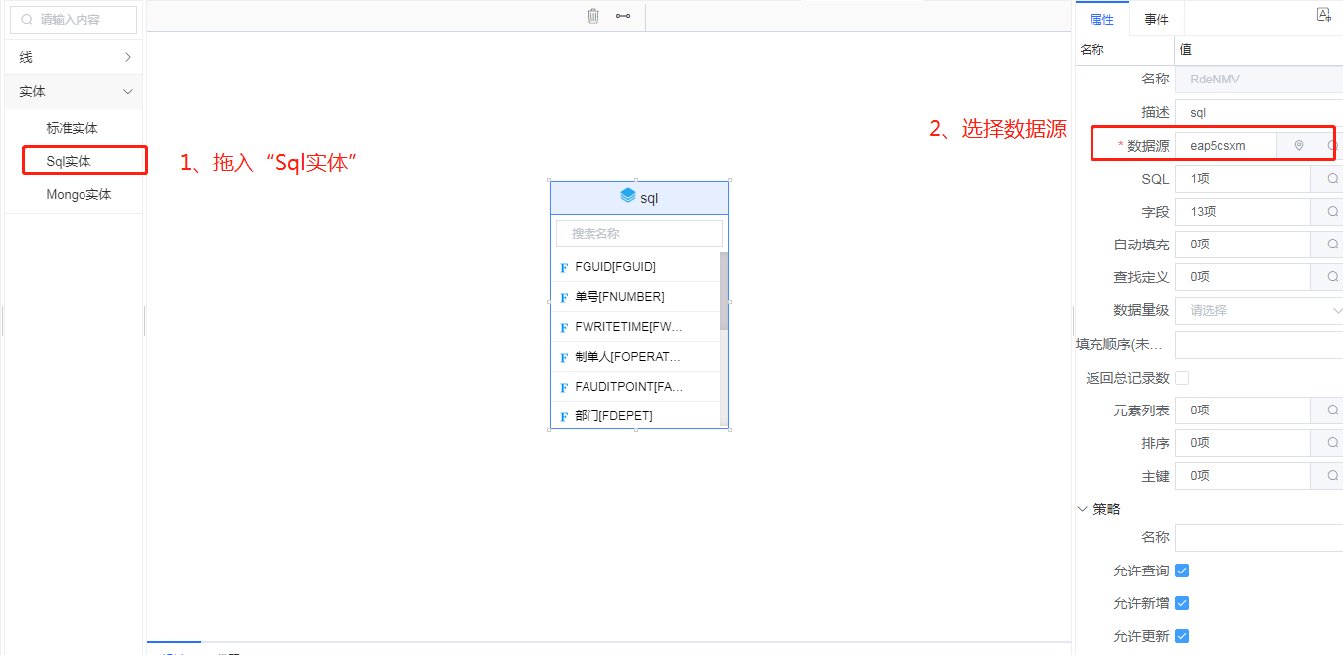Click the search icon beside the SQL field
This screenshot has width=1343, height=655.
coord(1332,179)
